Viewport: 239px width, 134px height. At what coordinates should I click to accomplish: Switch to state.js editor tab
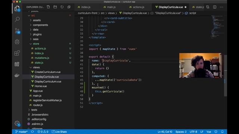(198, 7)
